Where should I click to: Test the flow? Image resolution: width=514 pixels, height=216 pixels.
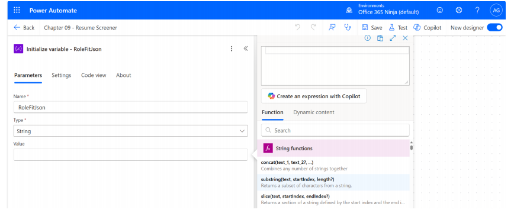pos(398,28)
